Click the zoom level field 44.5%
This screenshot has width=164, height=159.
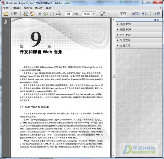pyautogui.click(x=87, y=14)
